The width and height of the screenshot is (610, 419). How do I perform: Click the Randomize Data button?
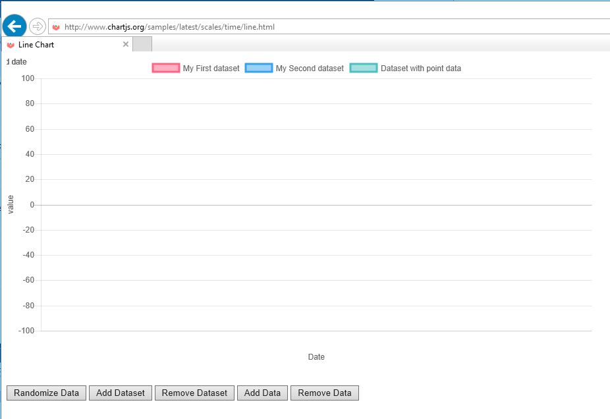(x=46, y=393)
